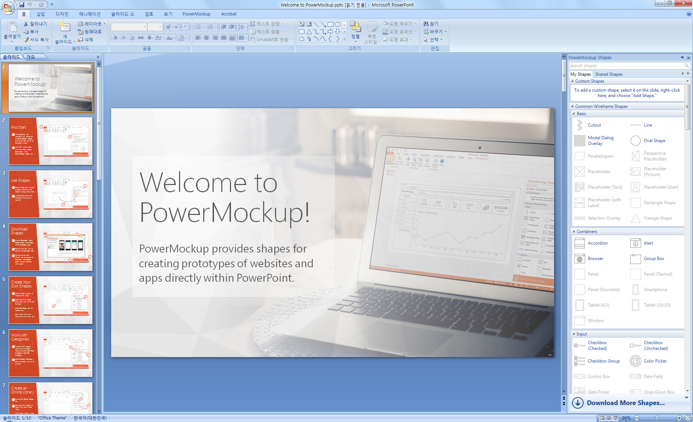Open the Select (선택) dropdown
The image size is (693, 422).
point(433,40)
